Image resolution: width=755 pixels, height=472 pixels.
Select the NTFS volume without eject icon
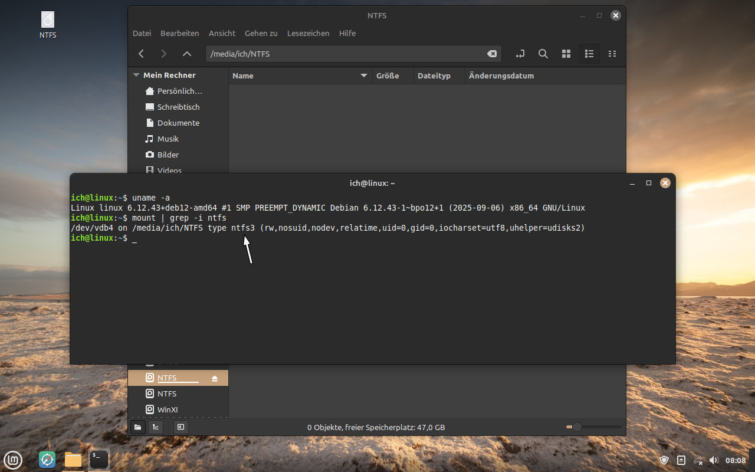[178, 394]
